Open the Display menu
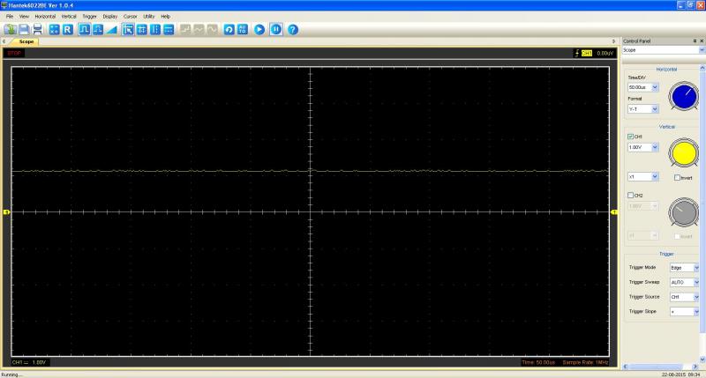 tap(109, 16)
